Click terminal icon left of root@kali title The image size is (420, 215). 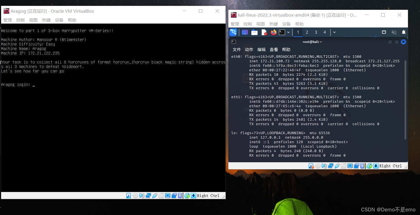coord(234,42)
